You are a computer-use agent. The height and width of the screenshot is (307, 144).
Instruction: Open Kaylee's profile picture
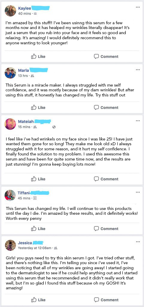click(x=10, y=11)
